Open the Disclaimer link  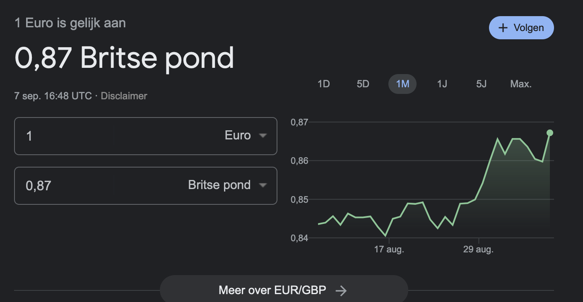click(124, 96)
